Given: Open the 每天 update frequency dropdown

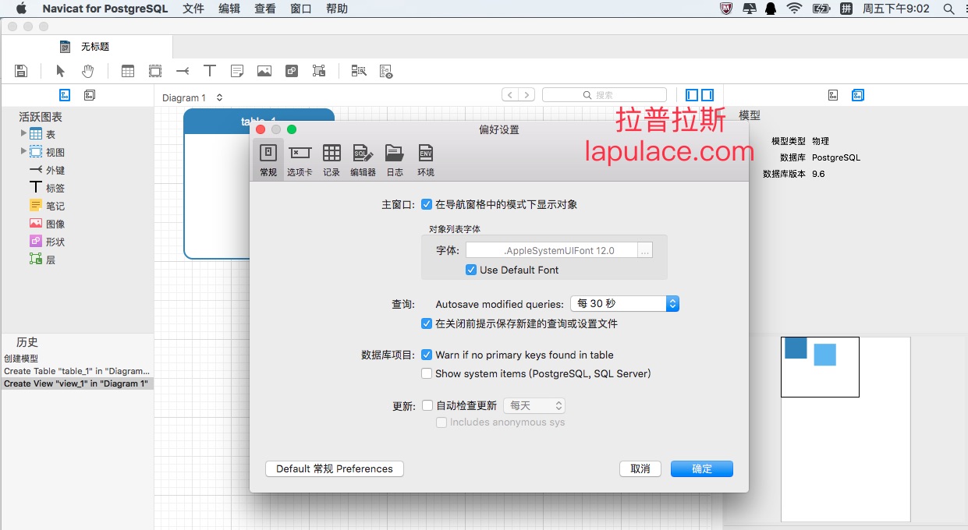Looking at the screenshot, I should pos(534,406).
